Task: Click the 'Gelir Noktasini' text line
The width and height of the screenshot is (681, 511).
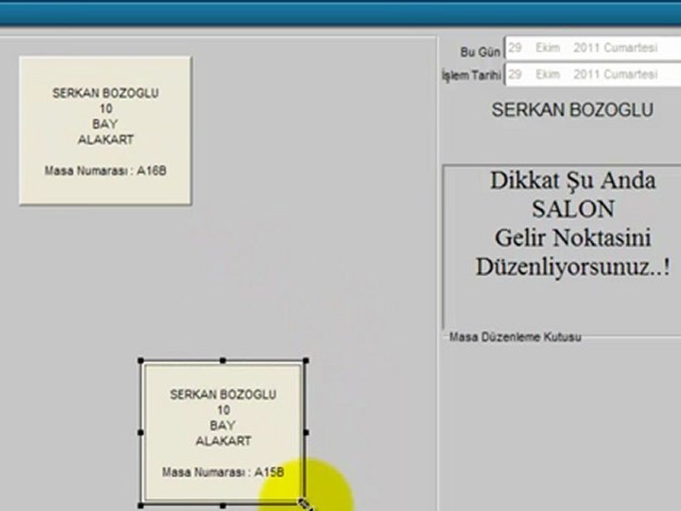Action: point(573,238)
